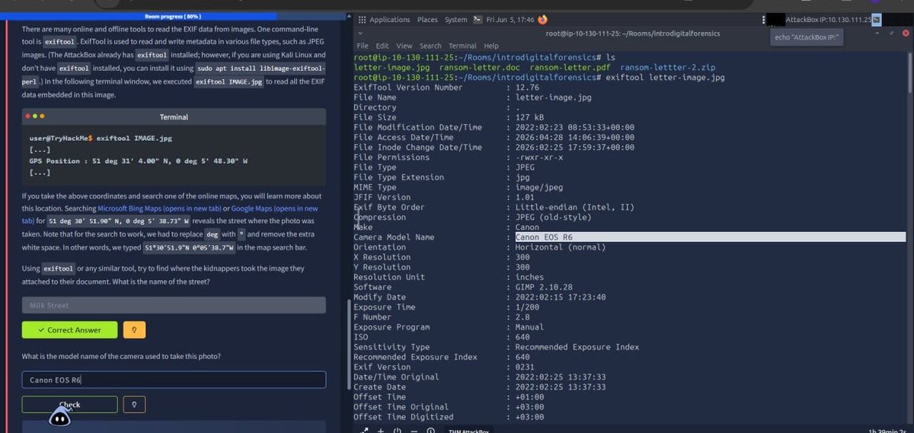Click the green Correct Answer button

click(69, 330)
